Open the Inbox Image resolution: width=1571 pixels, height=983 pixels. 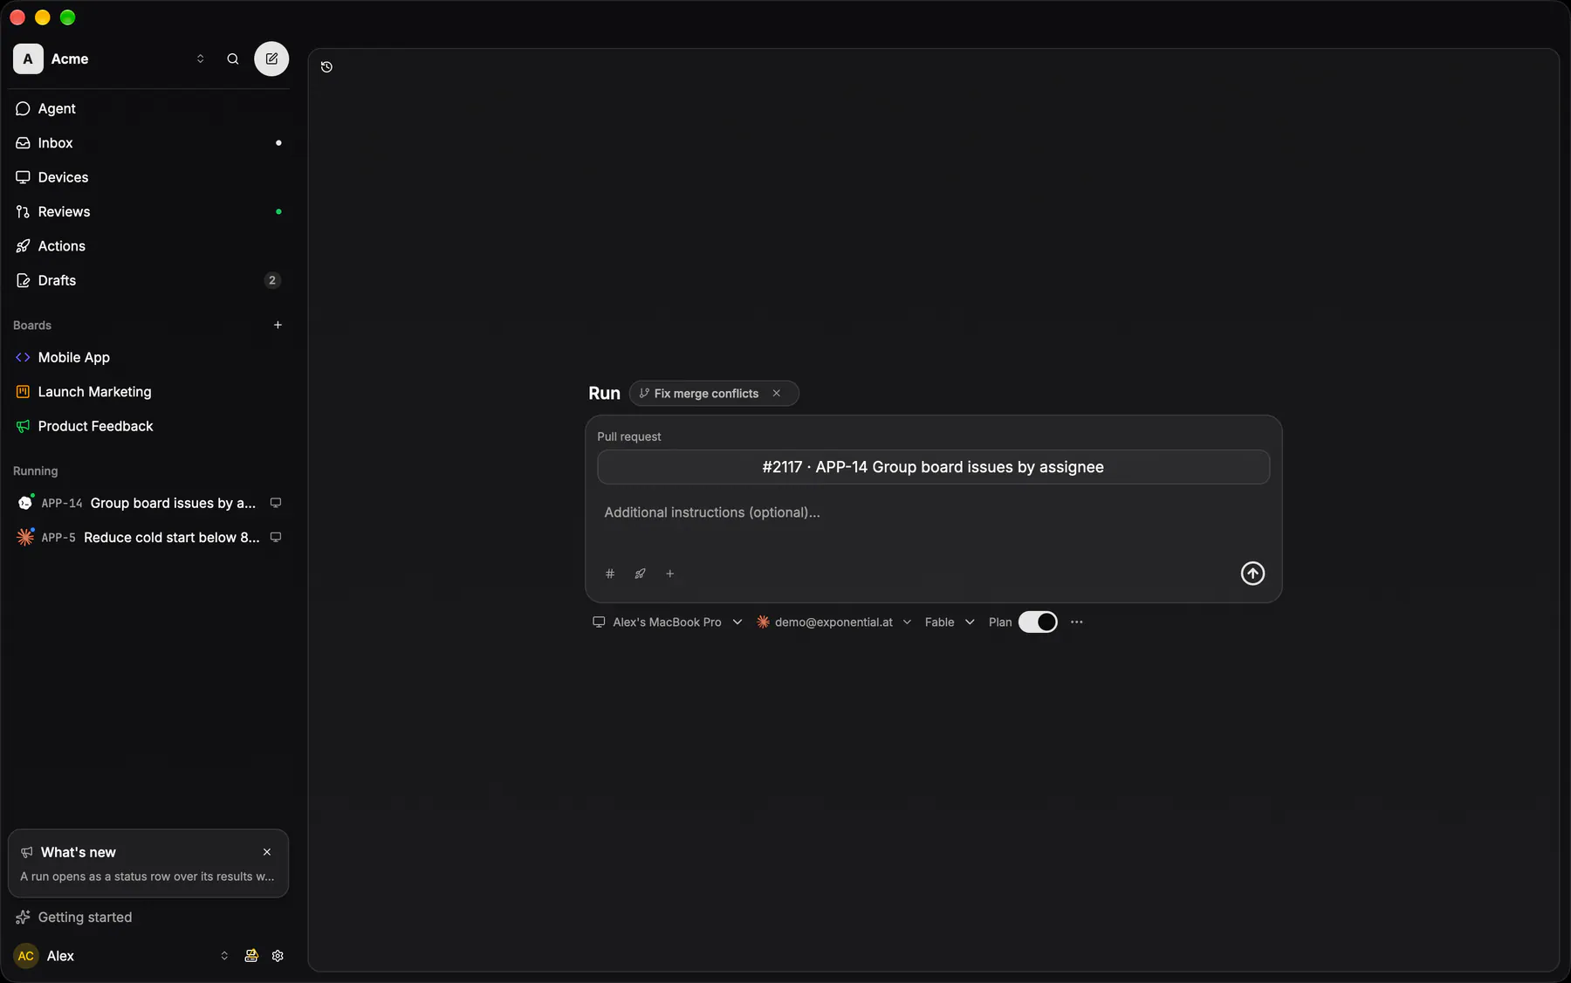point(148,142)
